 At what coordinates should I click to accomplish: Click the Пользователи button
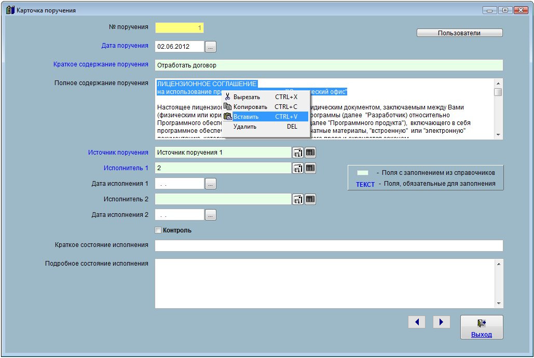coord(459,33)
